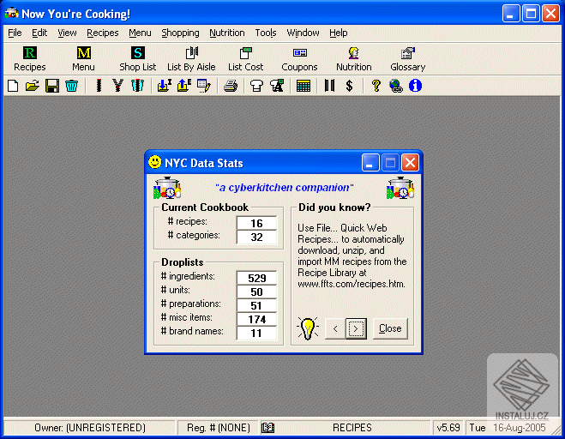
Task: Click the # recipes value 16
Action: coord(256,223)
